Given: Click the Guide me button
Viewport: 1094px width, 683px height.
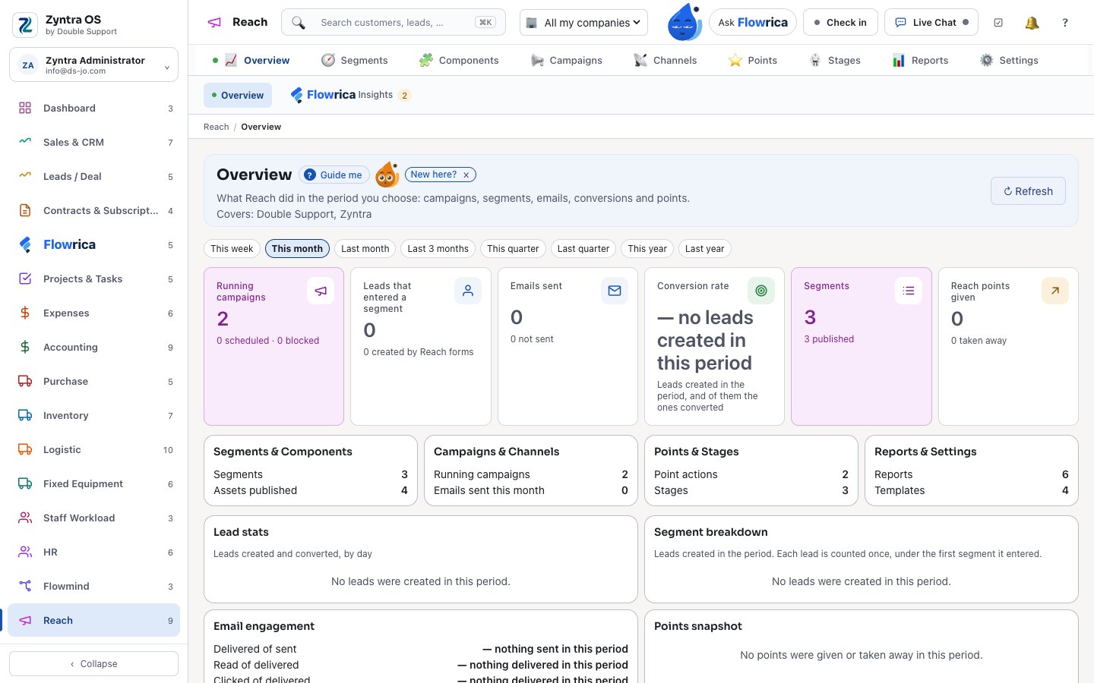Looking at the screenshot, I should point(334,175).
